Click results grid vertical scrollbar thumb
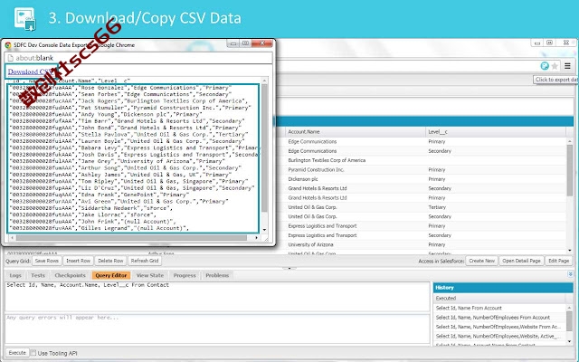This screenshot has width=579, height=362. [570, 170]
